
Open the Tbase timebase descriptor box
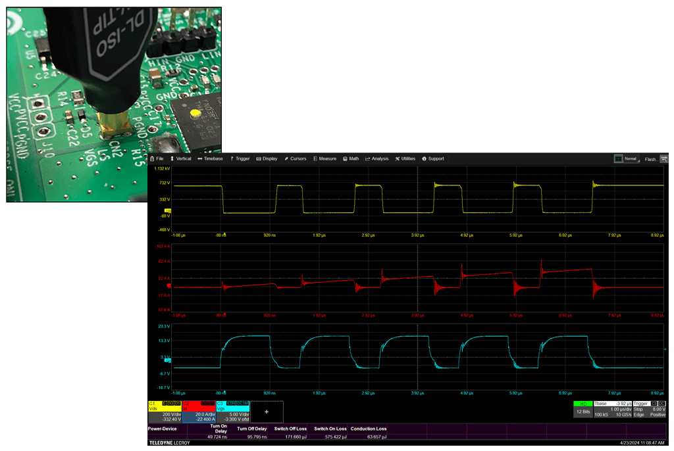[612, 409]
